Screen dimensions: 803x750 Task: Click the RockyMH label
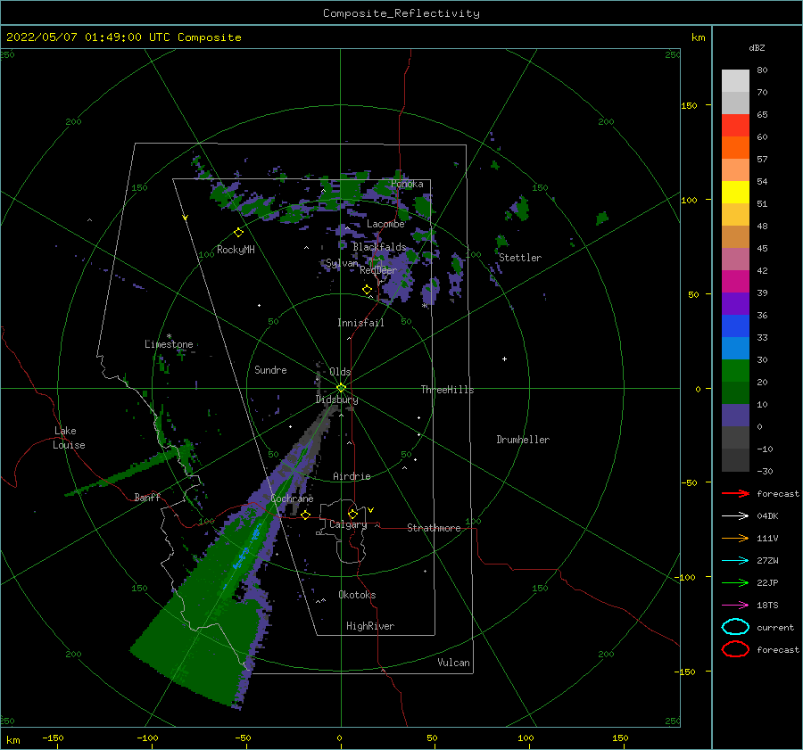click(x=236, y=250)
